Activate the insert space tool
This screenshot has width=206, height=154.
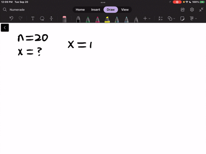(51, 18)
